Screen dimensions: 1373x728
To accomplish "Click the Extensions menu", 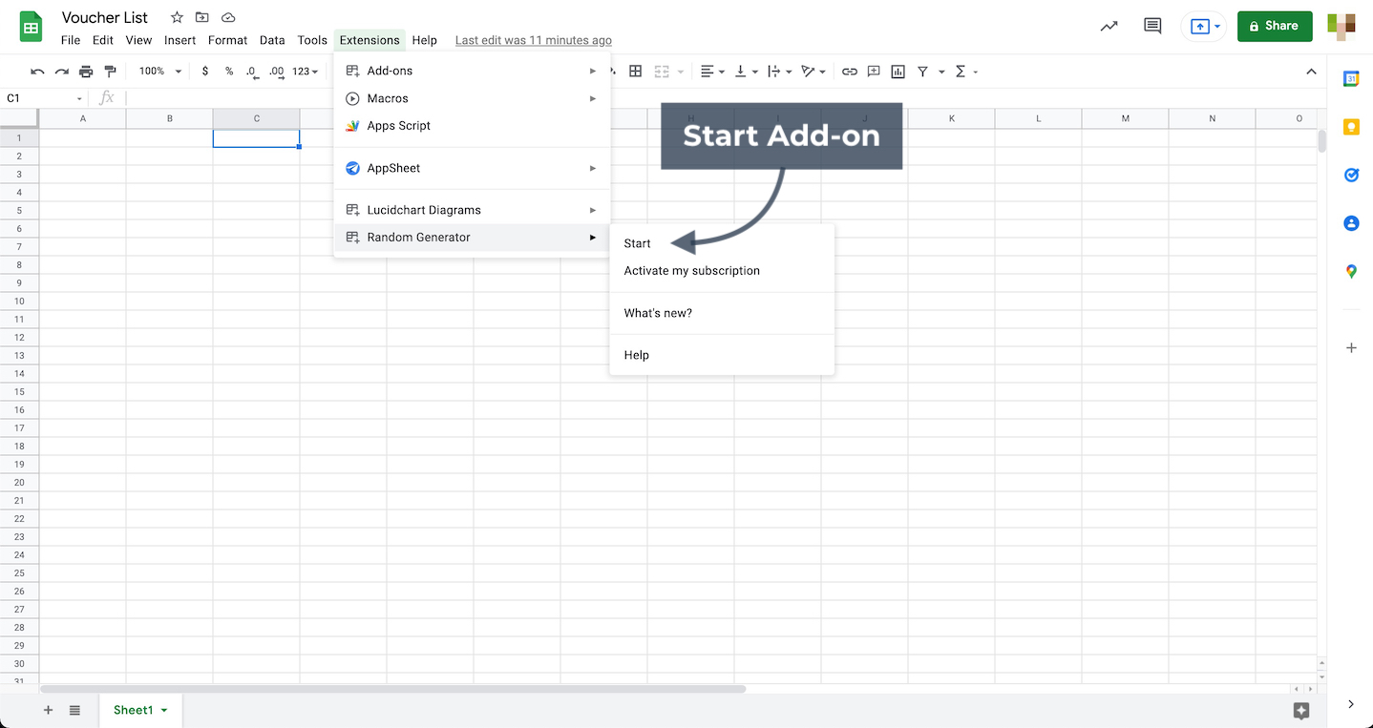I will coord(370,40).
